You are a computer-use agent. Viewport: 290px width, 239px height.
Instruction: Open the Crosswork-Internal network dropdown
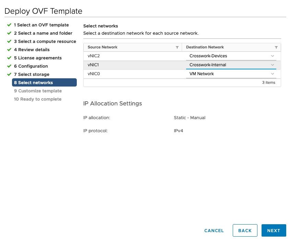(231, 65)
